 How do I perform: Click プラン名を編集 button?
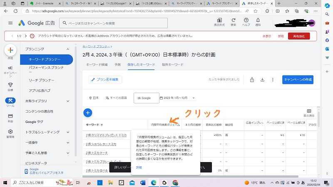point(105,80)
